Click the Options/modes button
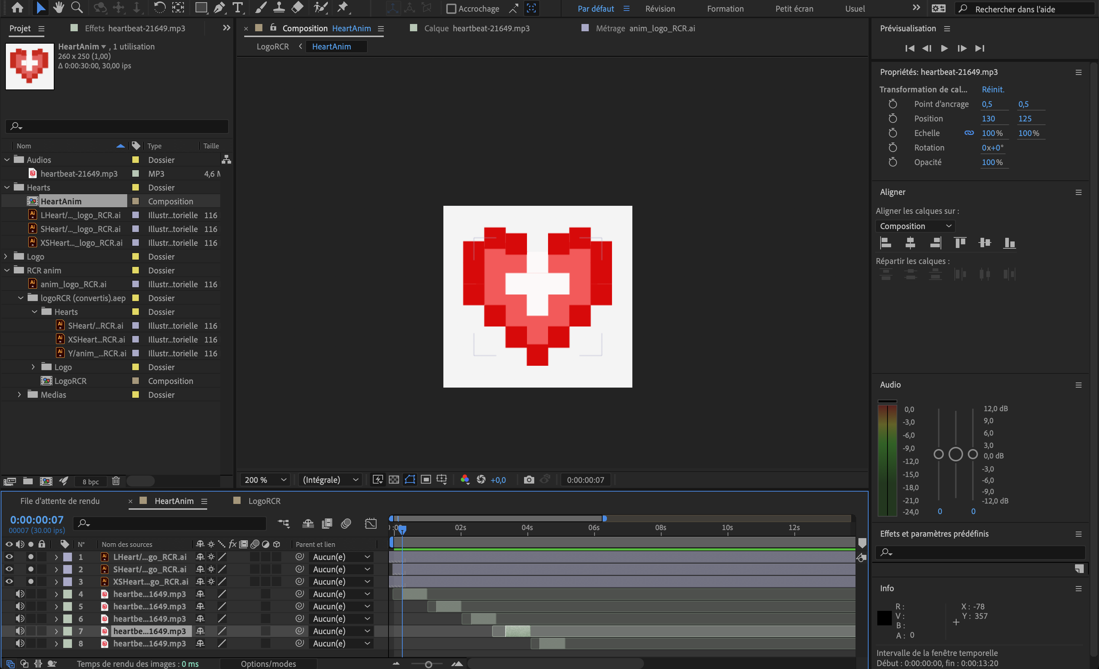 pos(269,664)
